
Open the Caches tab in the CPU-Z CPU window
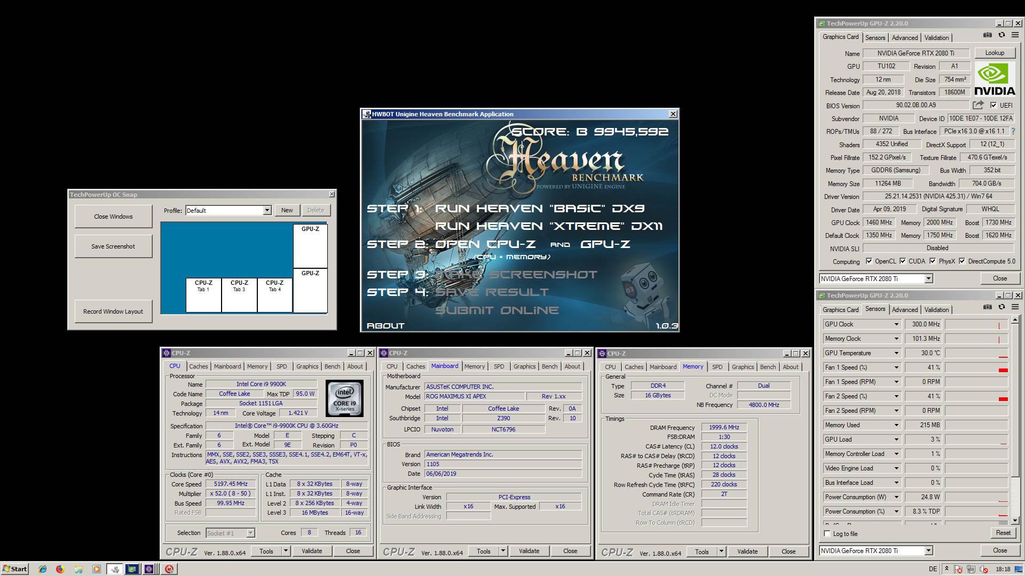point(198,366)
